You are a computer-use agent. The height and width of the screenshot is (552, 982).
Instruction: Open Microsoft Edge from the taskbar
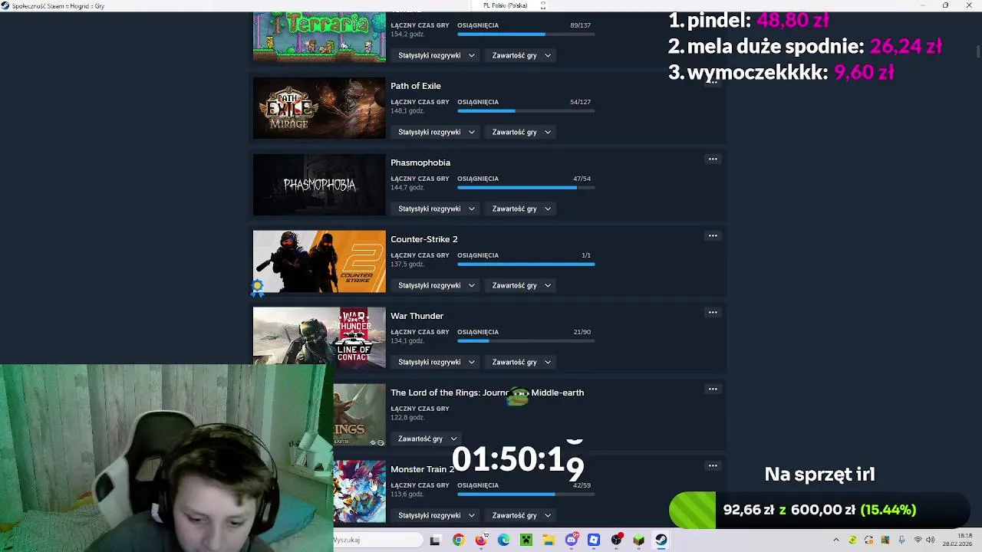click(503, 540)
